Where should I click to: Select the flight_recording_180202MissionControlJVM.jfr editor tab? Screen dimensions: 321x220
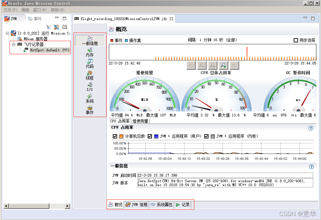pyautogui.click(x=124, y=19)
